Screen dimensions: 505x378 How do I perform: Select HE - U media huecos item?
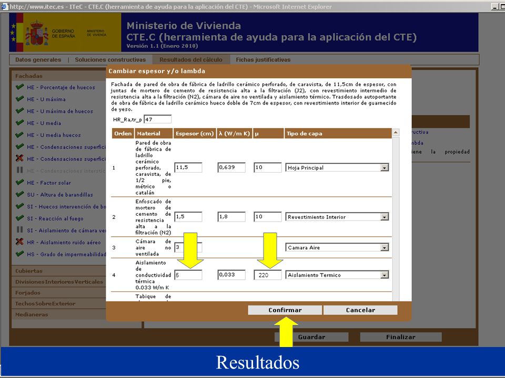pos(54,135)
